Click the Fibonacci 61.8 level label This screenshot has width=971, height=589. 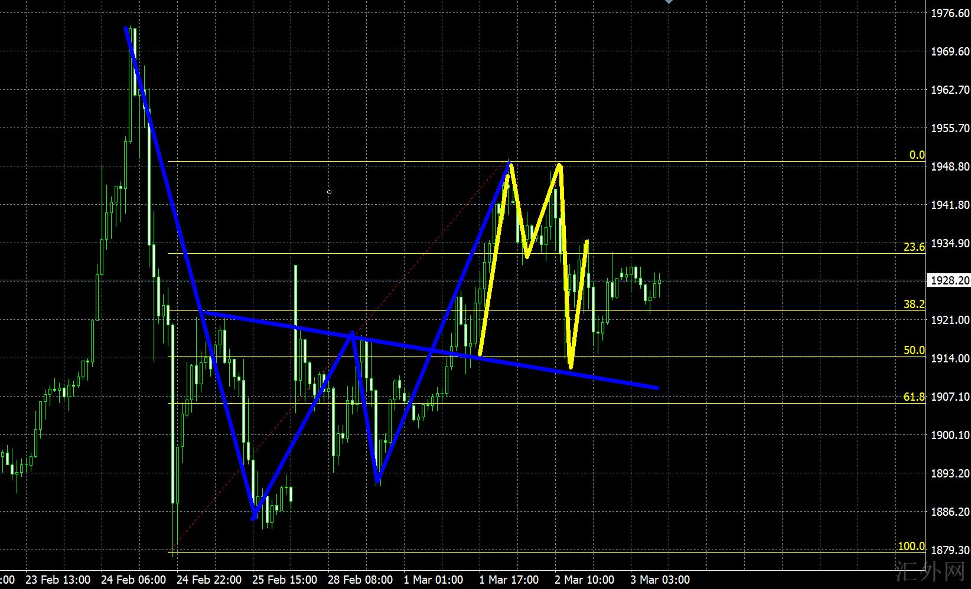[x=914, y=397]
